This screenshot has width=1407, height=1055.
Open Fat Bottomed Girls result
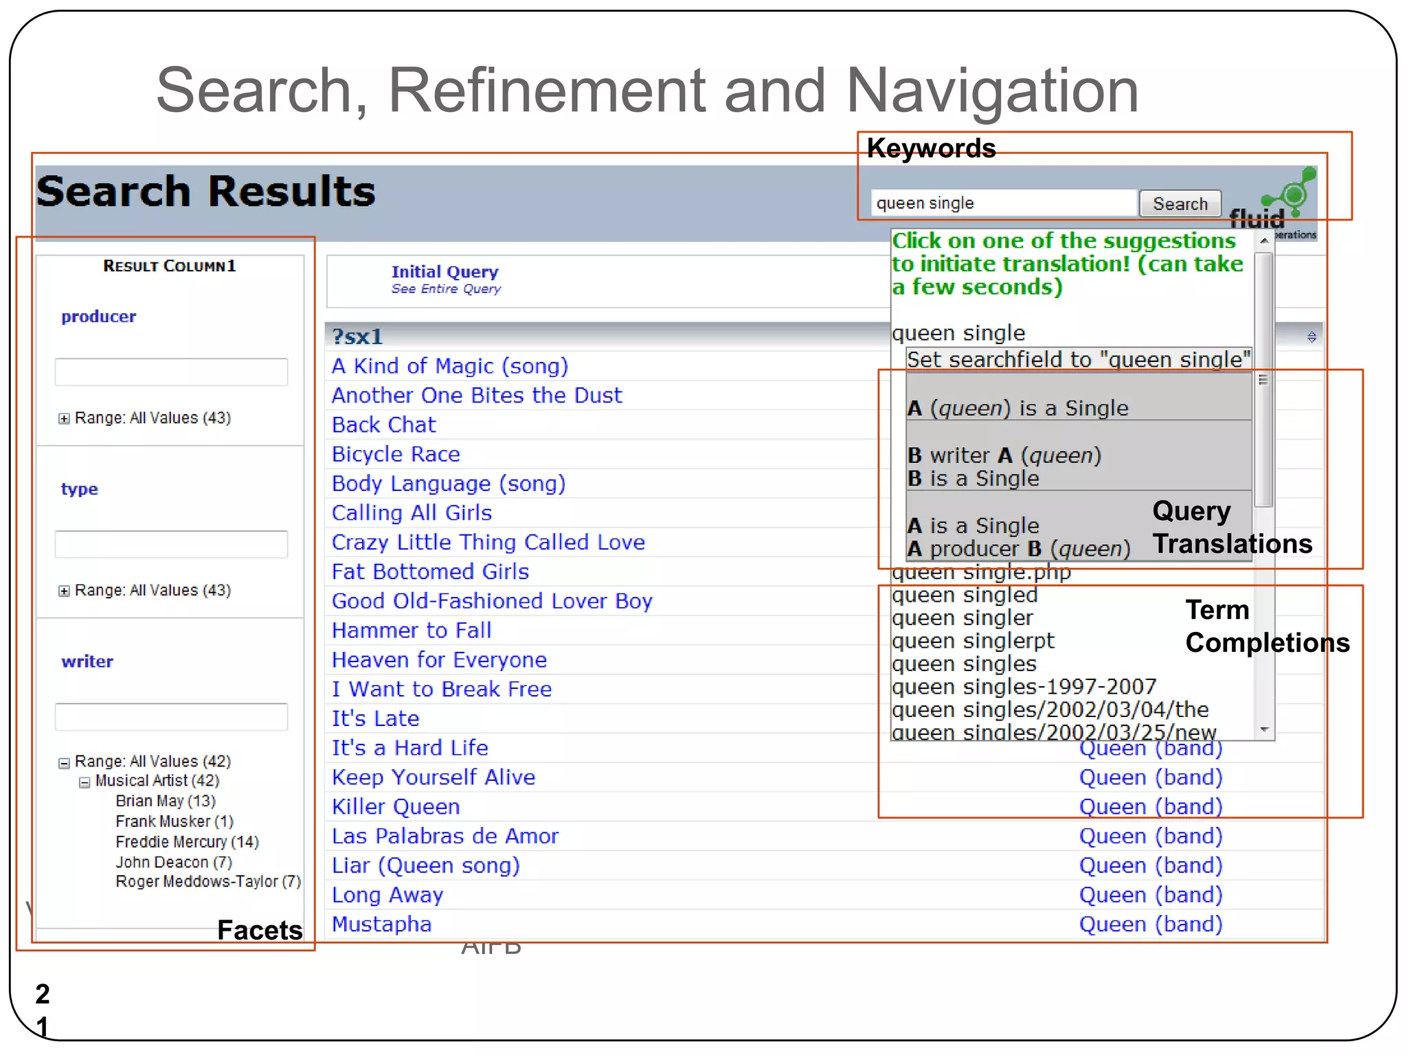(x=430, y=572)
